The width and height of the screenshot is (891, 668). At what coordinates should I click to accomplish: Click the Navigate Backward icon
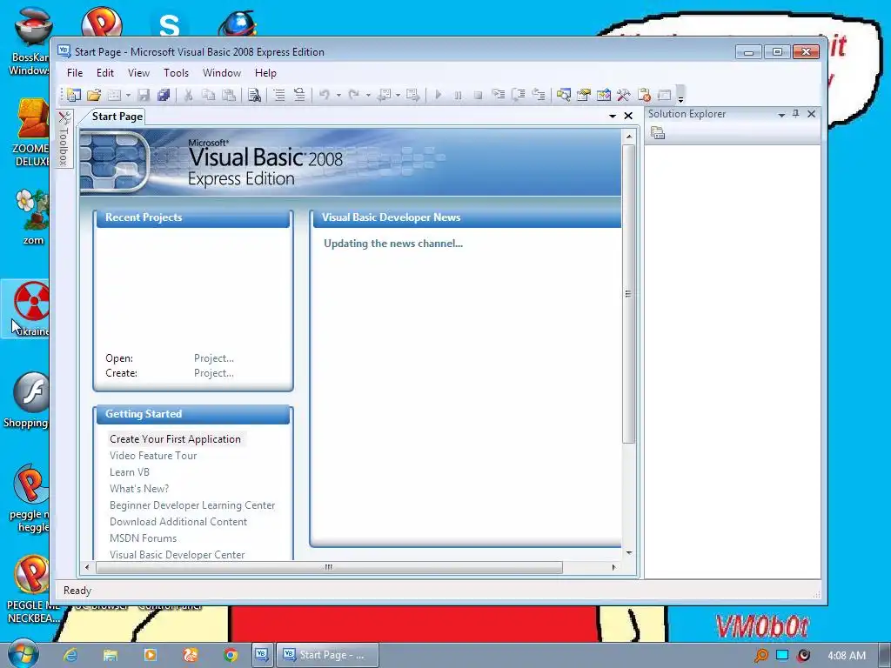pyautogui.click(x=384, y=95)
